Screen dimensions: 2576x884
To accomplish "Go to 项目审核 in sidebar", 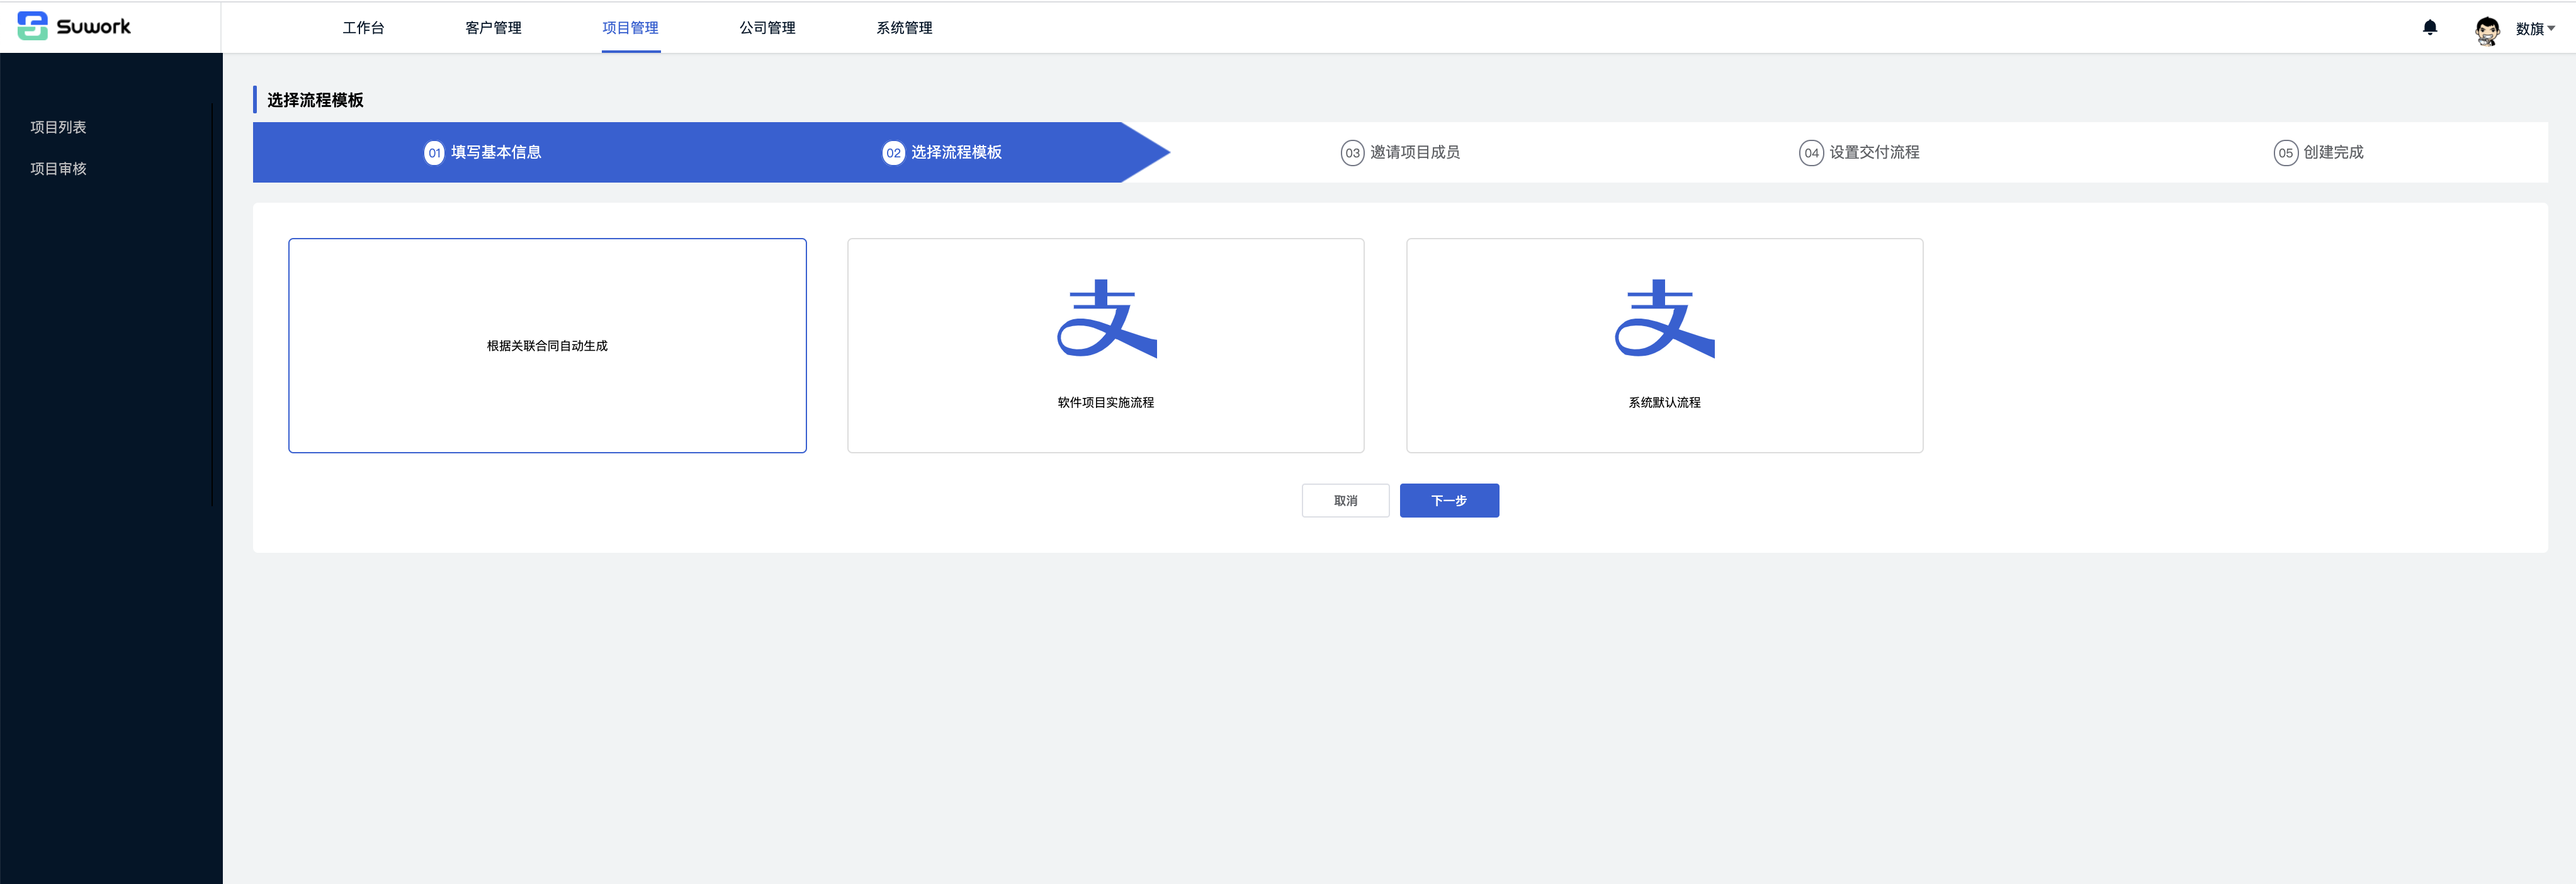I will (x=58, y=169).
